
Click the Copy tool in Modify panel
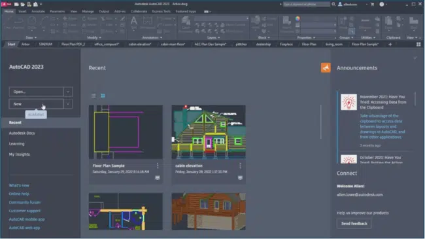[70, 25]
